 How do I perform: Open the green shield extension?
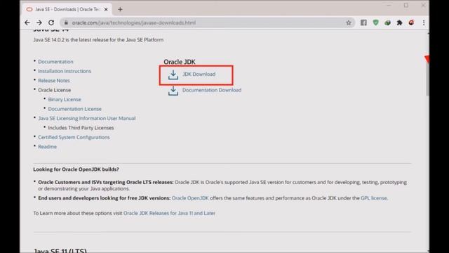pyautogui.click(x=376, y=22)
